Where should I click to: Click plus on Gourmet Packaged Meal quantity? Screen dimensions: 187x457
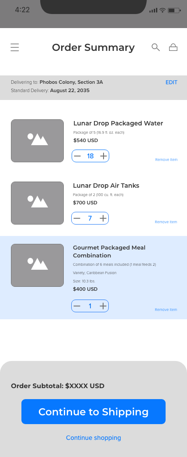(x=103, y=306)
